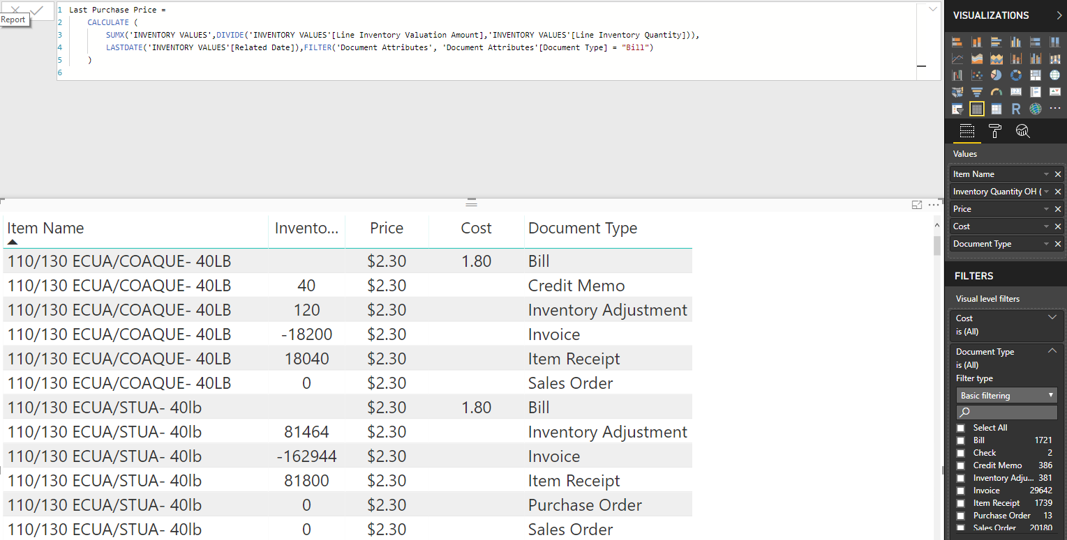Check the Bill document type filter
The height and width of the screenshot is (540, 1067).
click(x=961, y=440)
